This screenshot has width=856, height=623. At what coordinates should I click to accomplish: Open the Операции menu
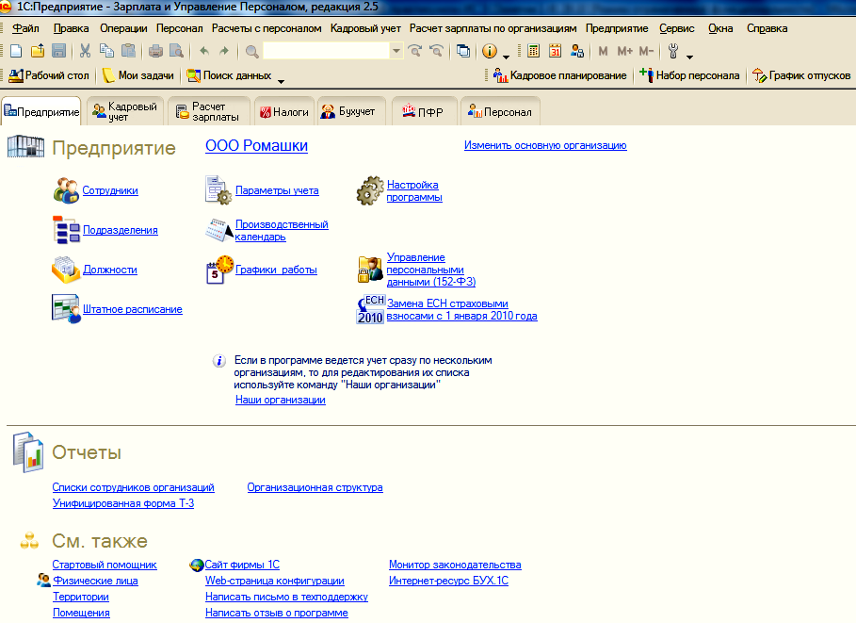123,28
